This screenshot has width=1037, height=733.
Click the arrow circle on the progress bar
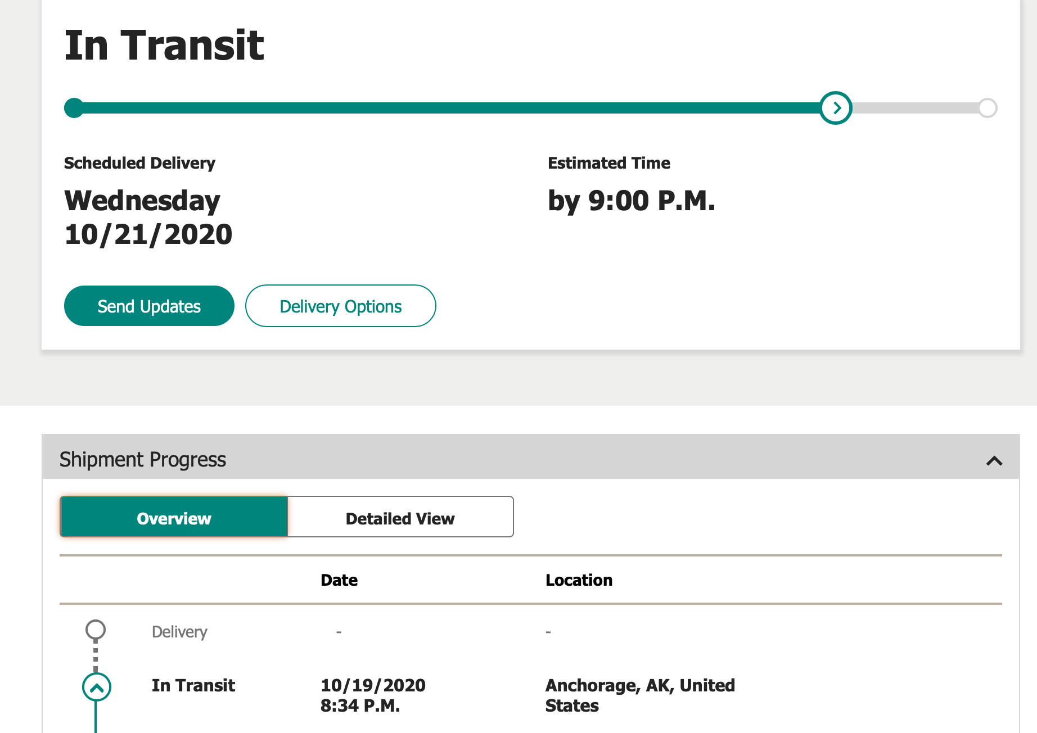click(x=836, y=108)
